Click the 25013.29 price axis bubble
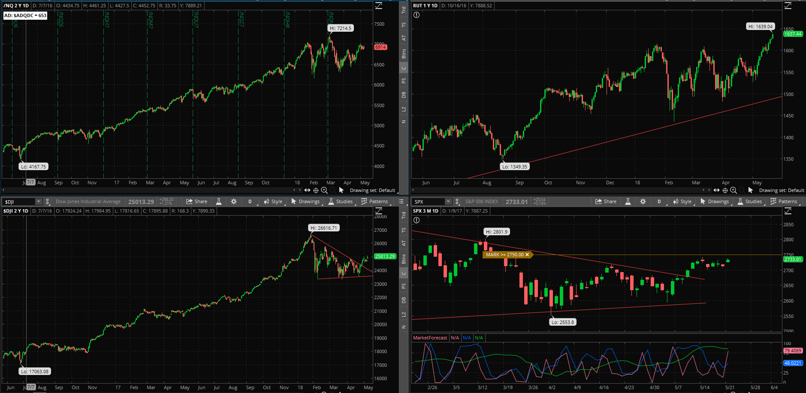 (385, 256)
